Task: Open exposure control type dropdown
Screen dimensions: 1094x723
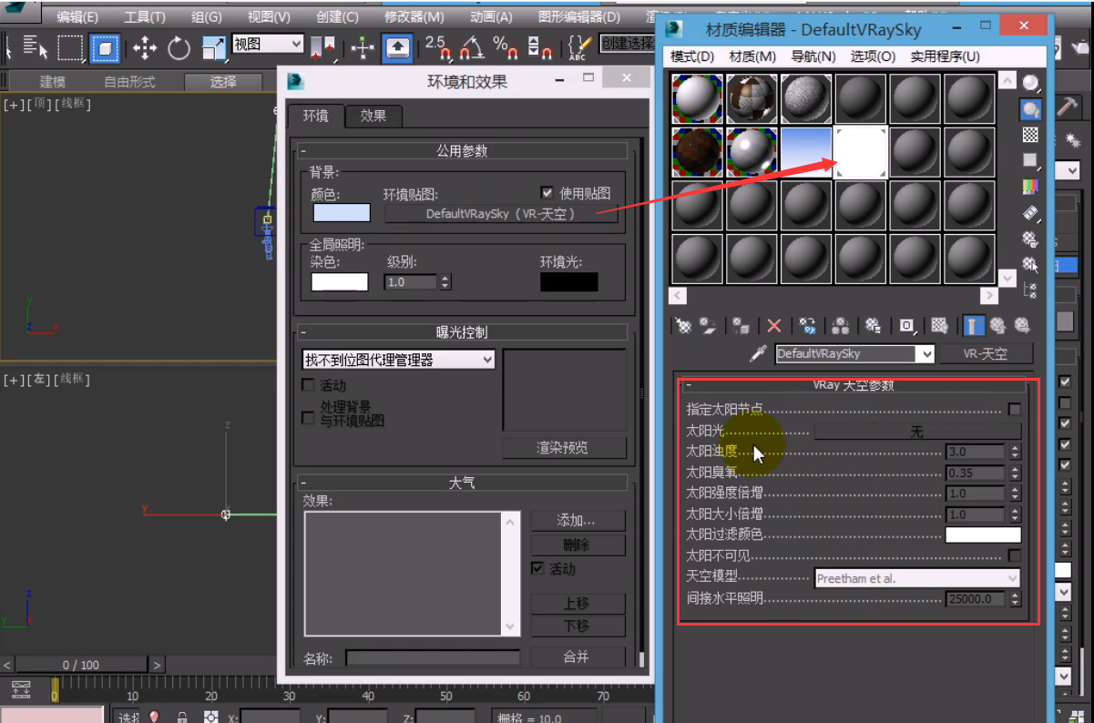Action: (399, 360)
